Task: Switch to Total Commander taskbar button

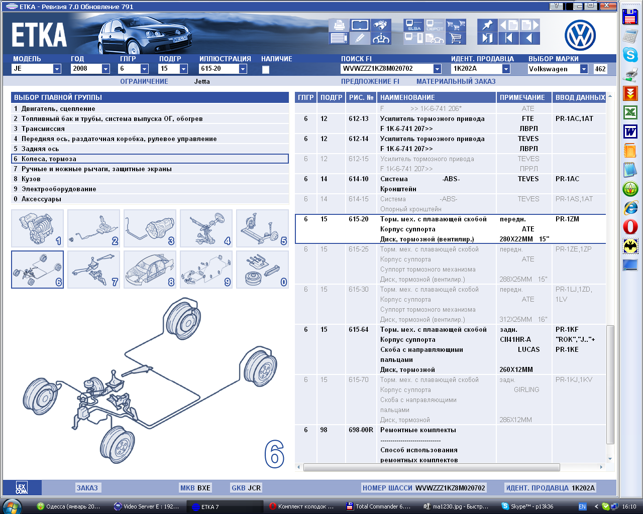Action: pos(379,506)
